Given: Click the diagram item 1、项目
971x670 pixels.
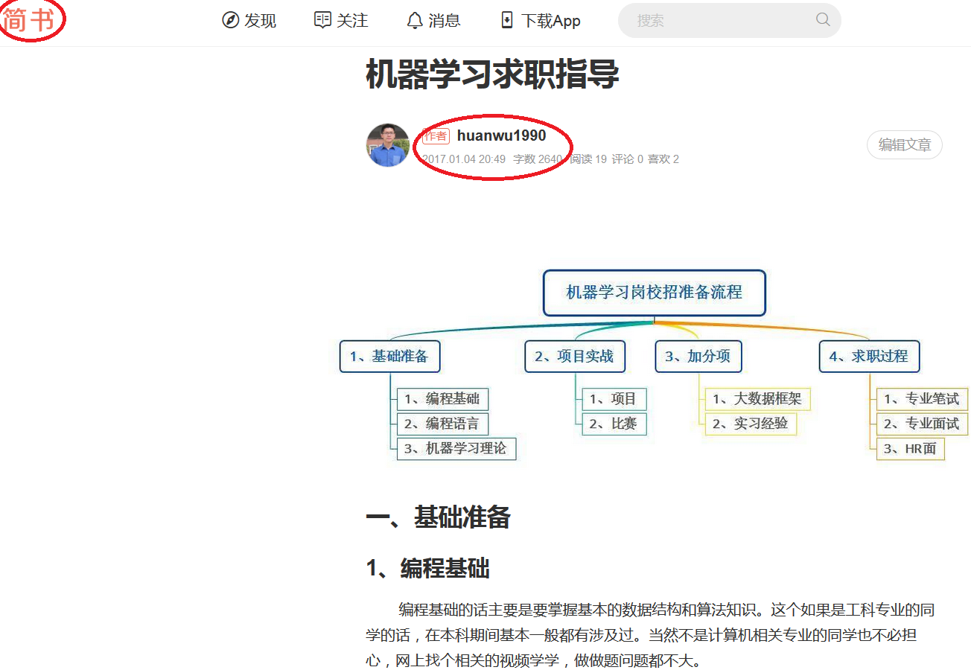Looking at the screenshot, I should click(614, 399).
